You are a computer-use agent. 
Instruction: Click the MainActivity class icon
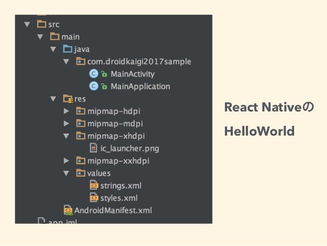pos(94,74)
